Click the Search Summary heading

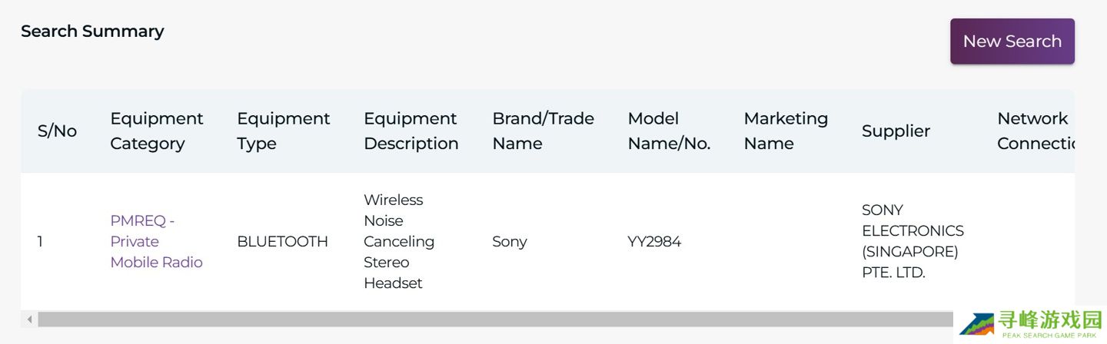(x=92, y=31)
